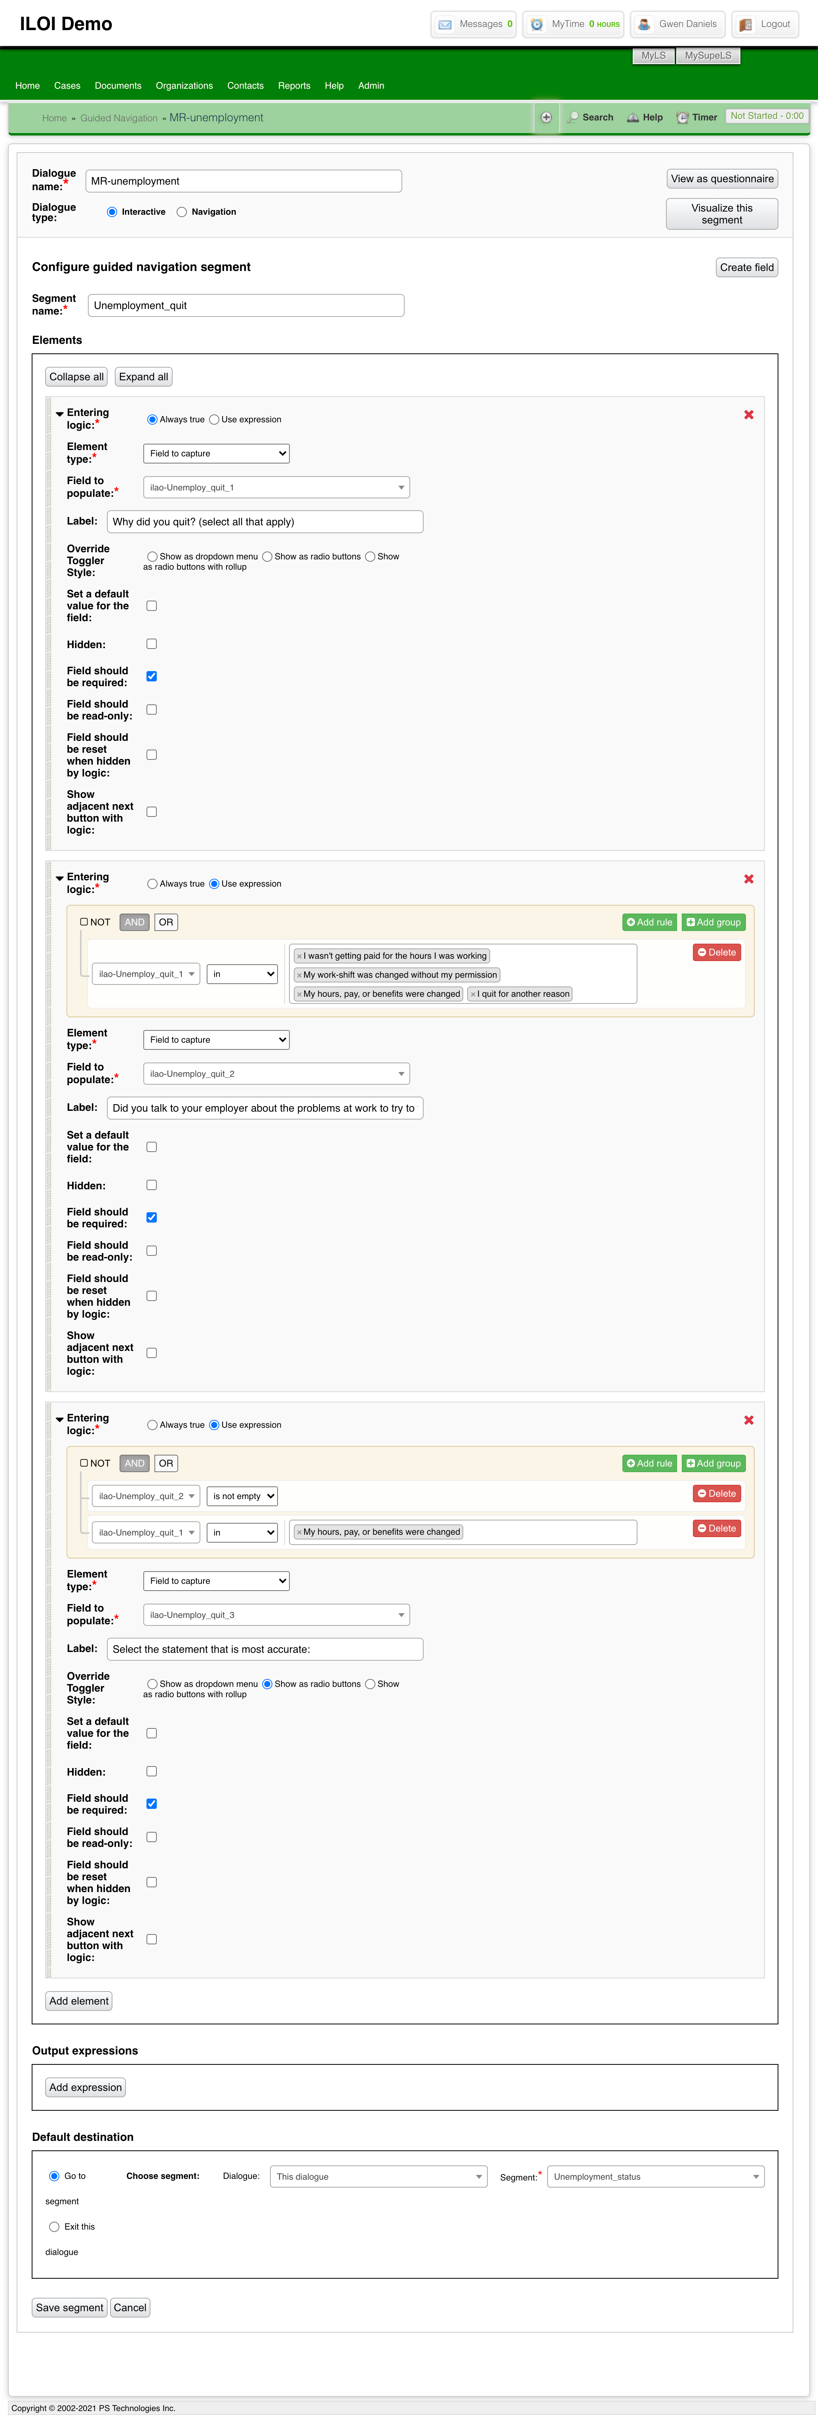Click the 'Select the statement' label field
The image size is (818, 2415).
coord(265,1649)
